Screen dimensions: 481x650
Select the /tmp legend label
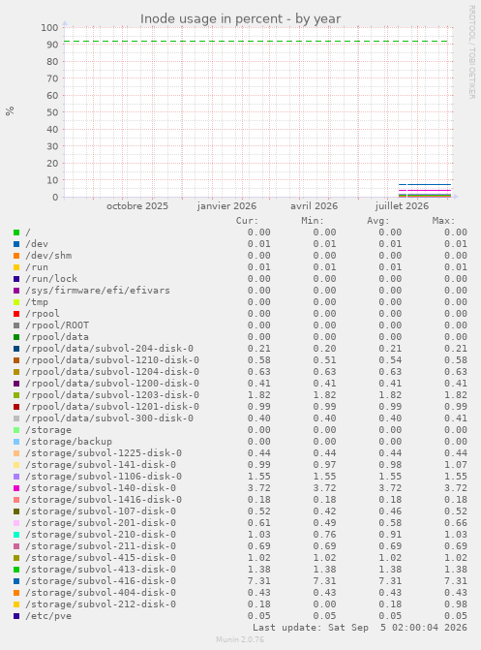coord(37,302)
